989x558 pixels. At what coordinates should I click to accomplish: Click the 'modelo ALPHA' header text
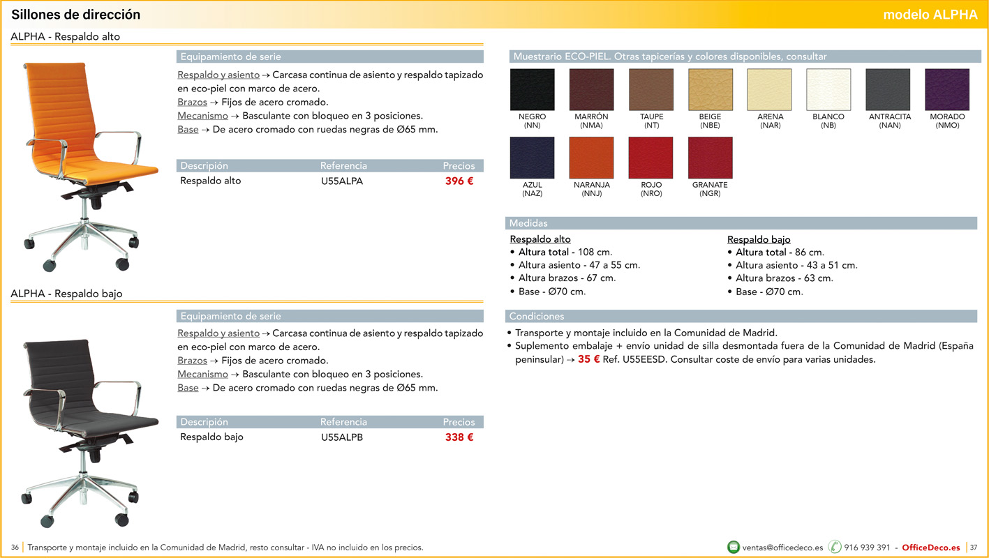coord(930,15)
